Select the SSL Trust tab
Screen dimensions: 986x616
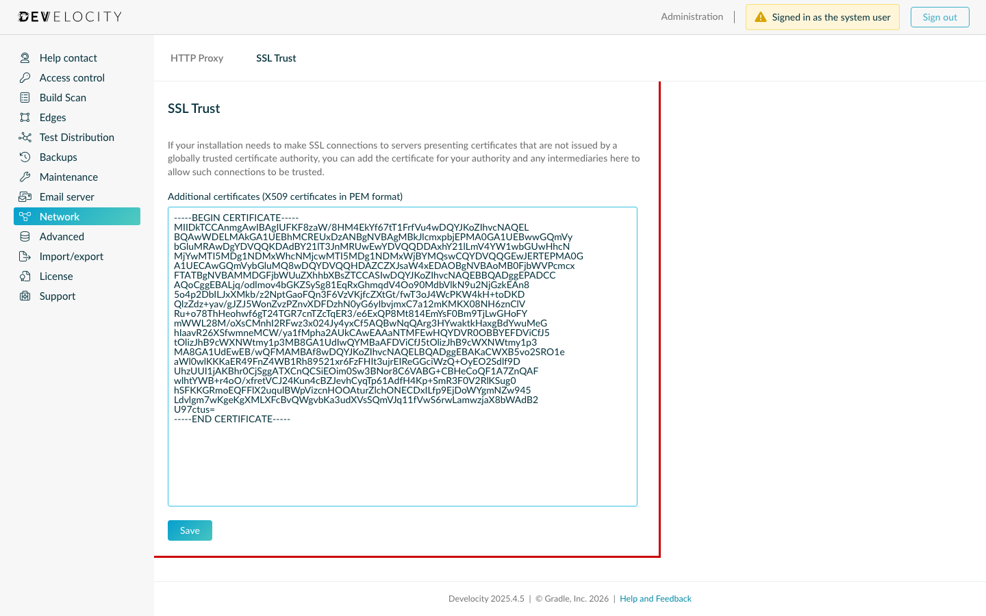tap(276, 58)
